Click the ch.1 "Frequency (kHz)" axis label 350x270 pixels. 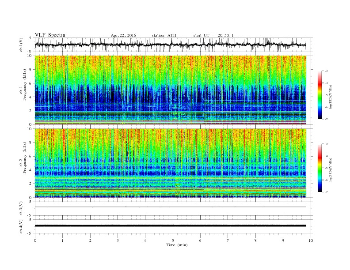25,85
